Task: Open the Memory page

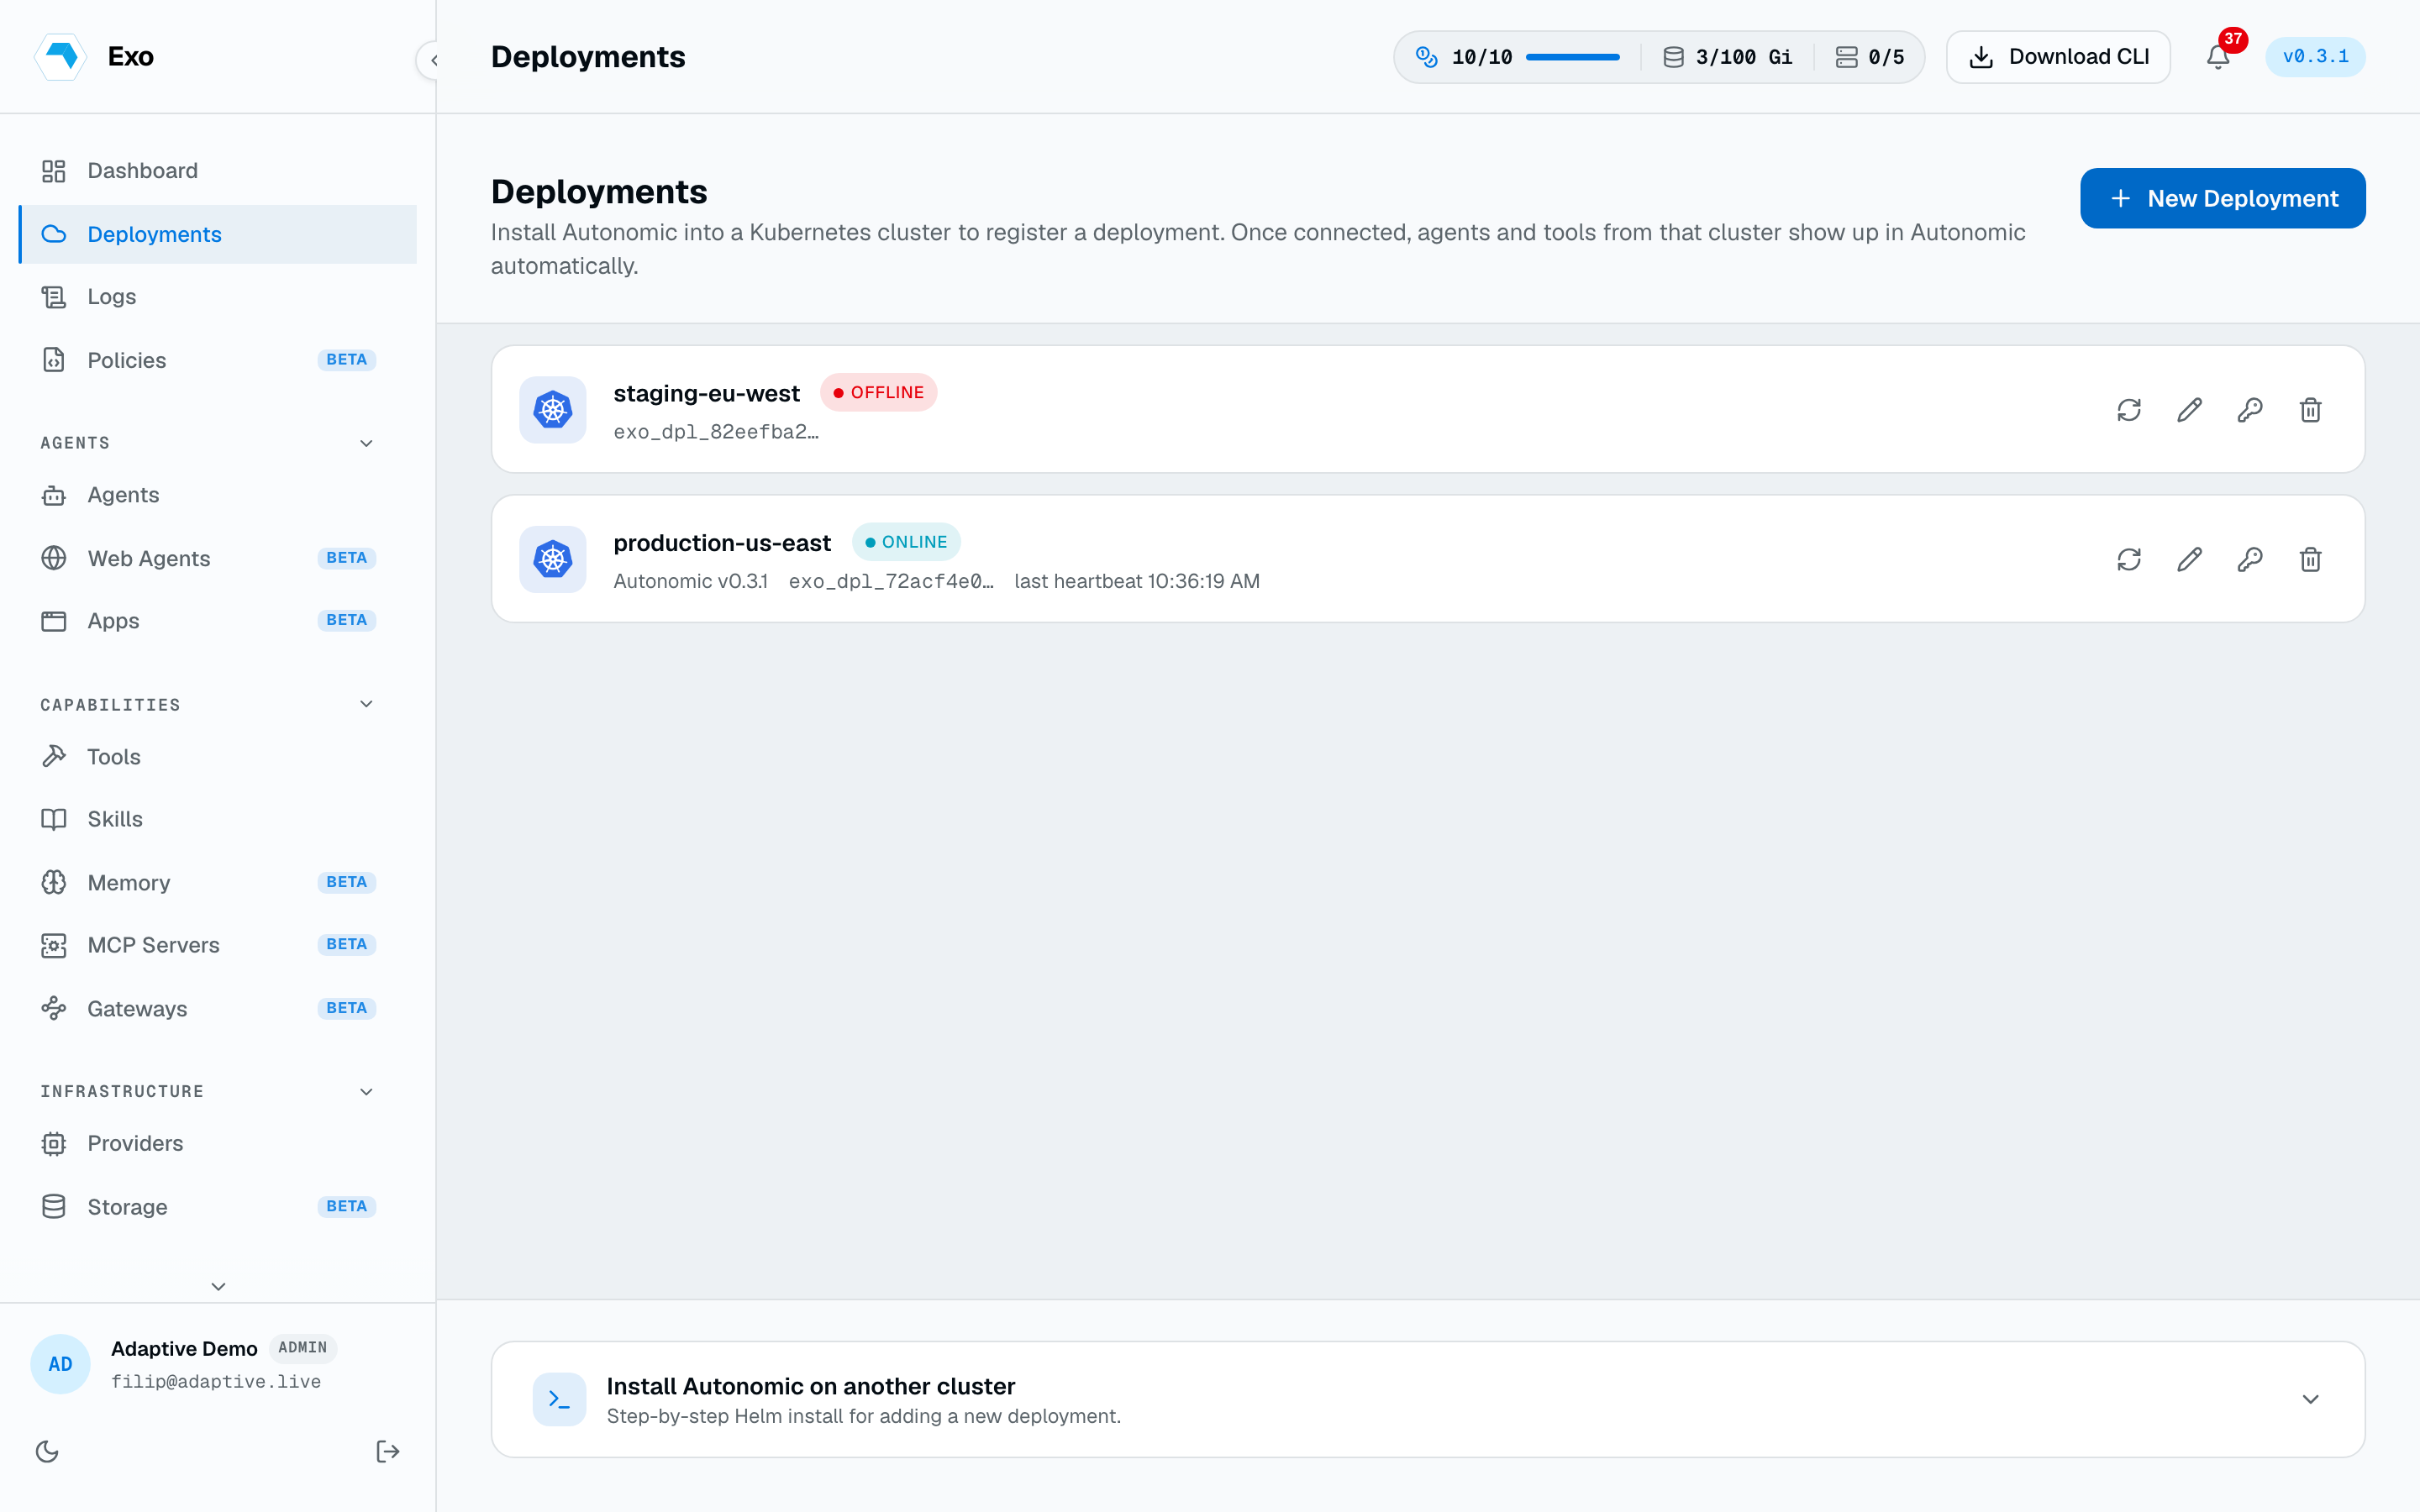Action: click(217, 882)
